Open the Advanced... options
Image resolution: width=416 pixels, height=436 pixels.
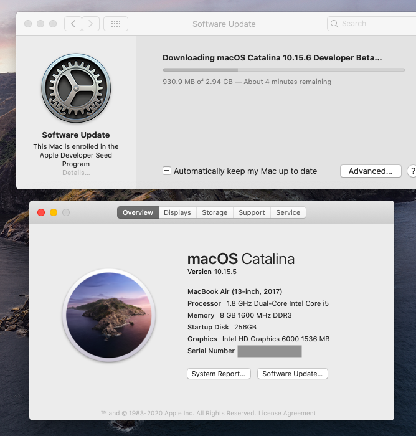click(x=371, y=171)
